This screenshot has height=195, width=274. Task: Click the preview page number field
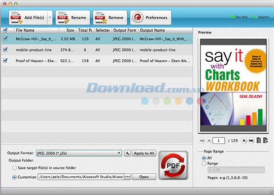[219, 141]
